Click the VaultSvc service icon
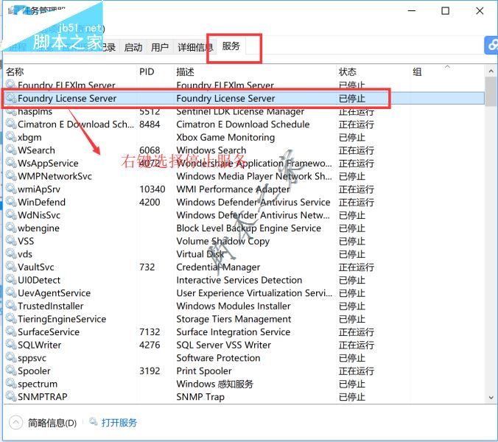498x442 pixels. [x=11, y=267]
